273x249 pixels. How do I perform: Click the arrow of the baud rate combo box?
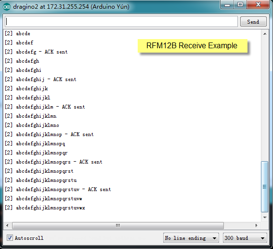point(262,238)
